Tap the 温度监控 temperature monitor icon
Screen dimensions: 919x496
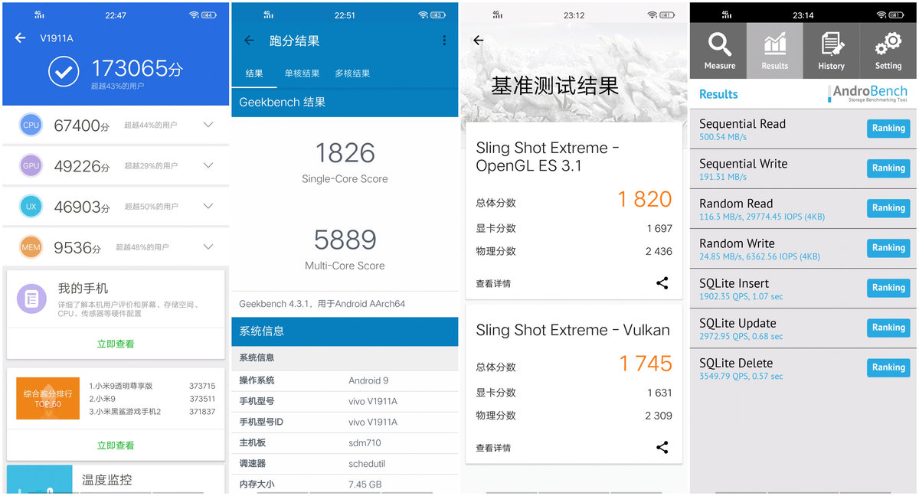click(39, 481)
